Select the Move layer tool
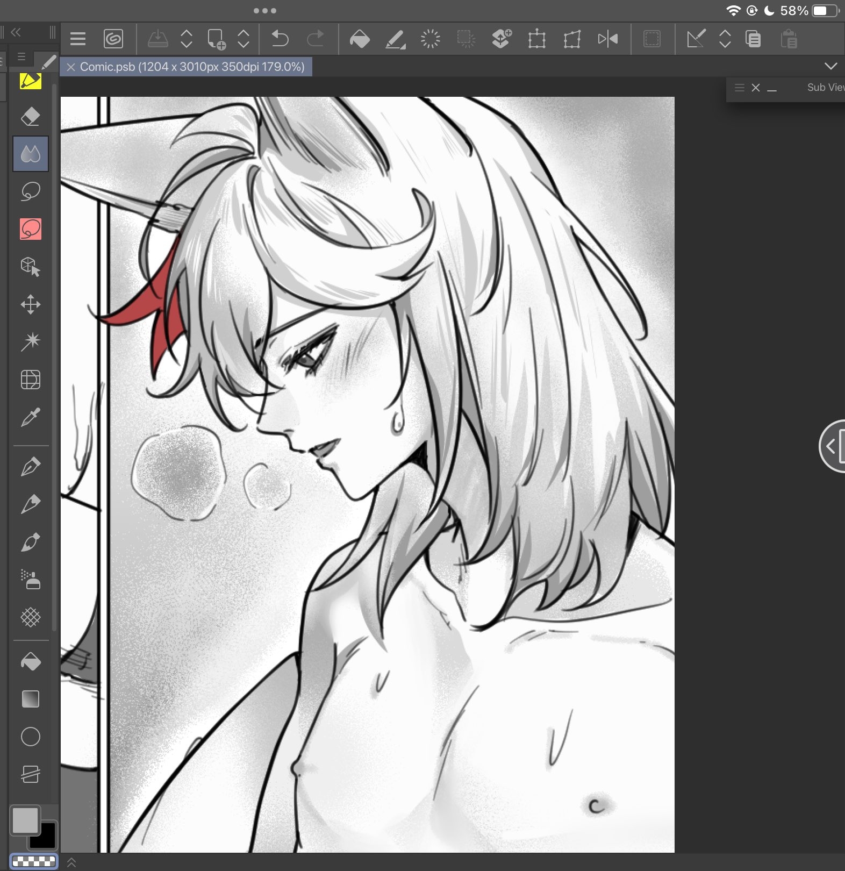 31,304
